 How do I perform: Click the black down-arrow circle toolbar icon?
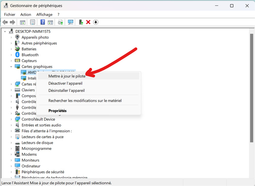(96, 22)
